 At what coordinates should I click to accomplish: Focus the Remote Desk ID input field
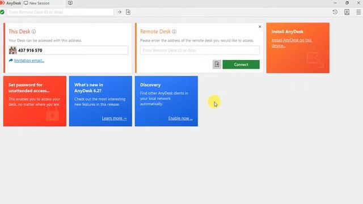pos(200,50)
